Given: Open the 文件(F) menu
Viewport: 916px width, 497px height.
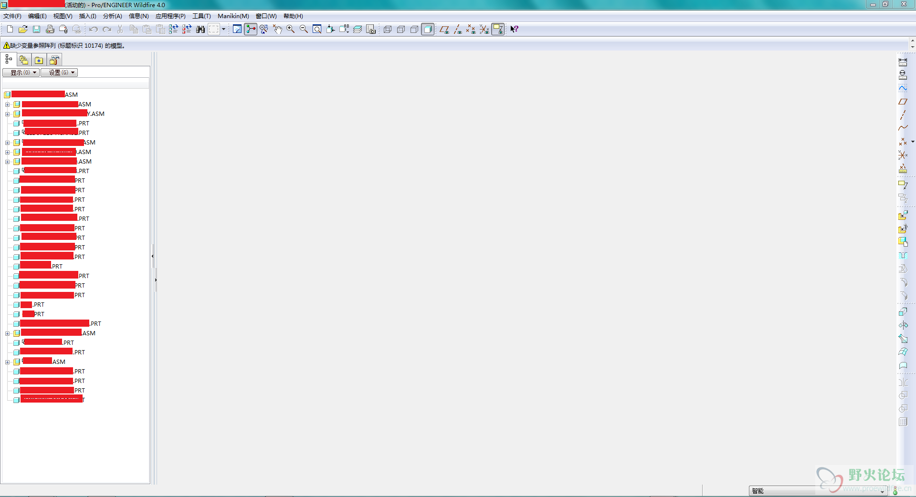Looking at the screenshot, I should (x=12, y=16).
